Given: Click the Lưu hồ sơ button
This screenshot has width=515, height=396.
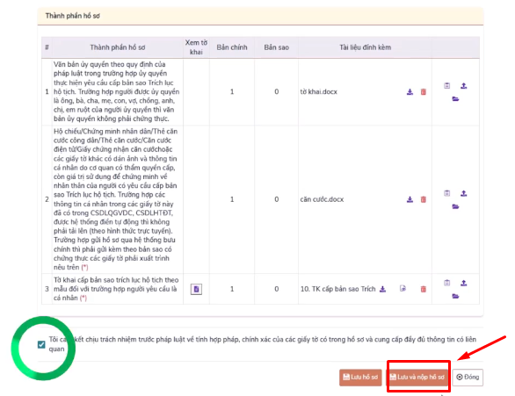Looking at the screenshot, I should point(360,377).
